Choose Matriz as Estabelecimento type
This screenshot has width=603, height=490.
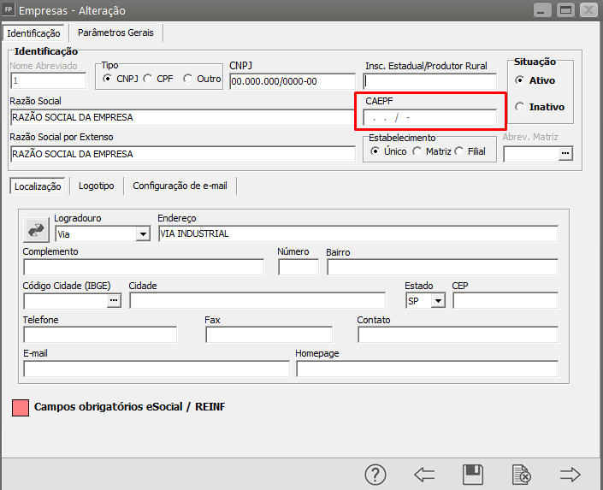coord(417,151)
